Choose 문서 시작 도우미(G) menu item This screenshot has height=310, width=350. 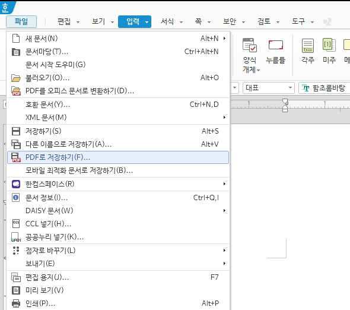point(118,65)
